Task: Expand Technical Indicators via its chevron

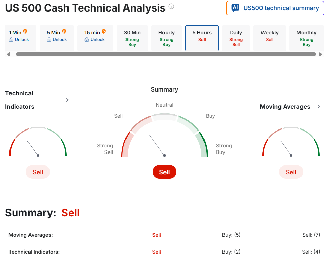Action: (x=67, y=100)
